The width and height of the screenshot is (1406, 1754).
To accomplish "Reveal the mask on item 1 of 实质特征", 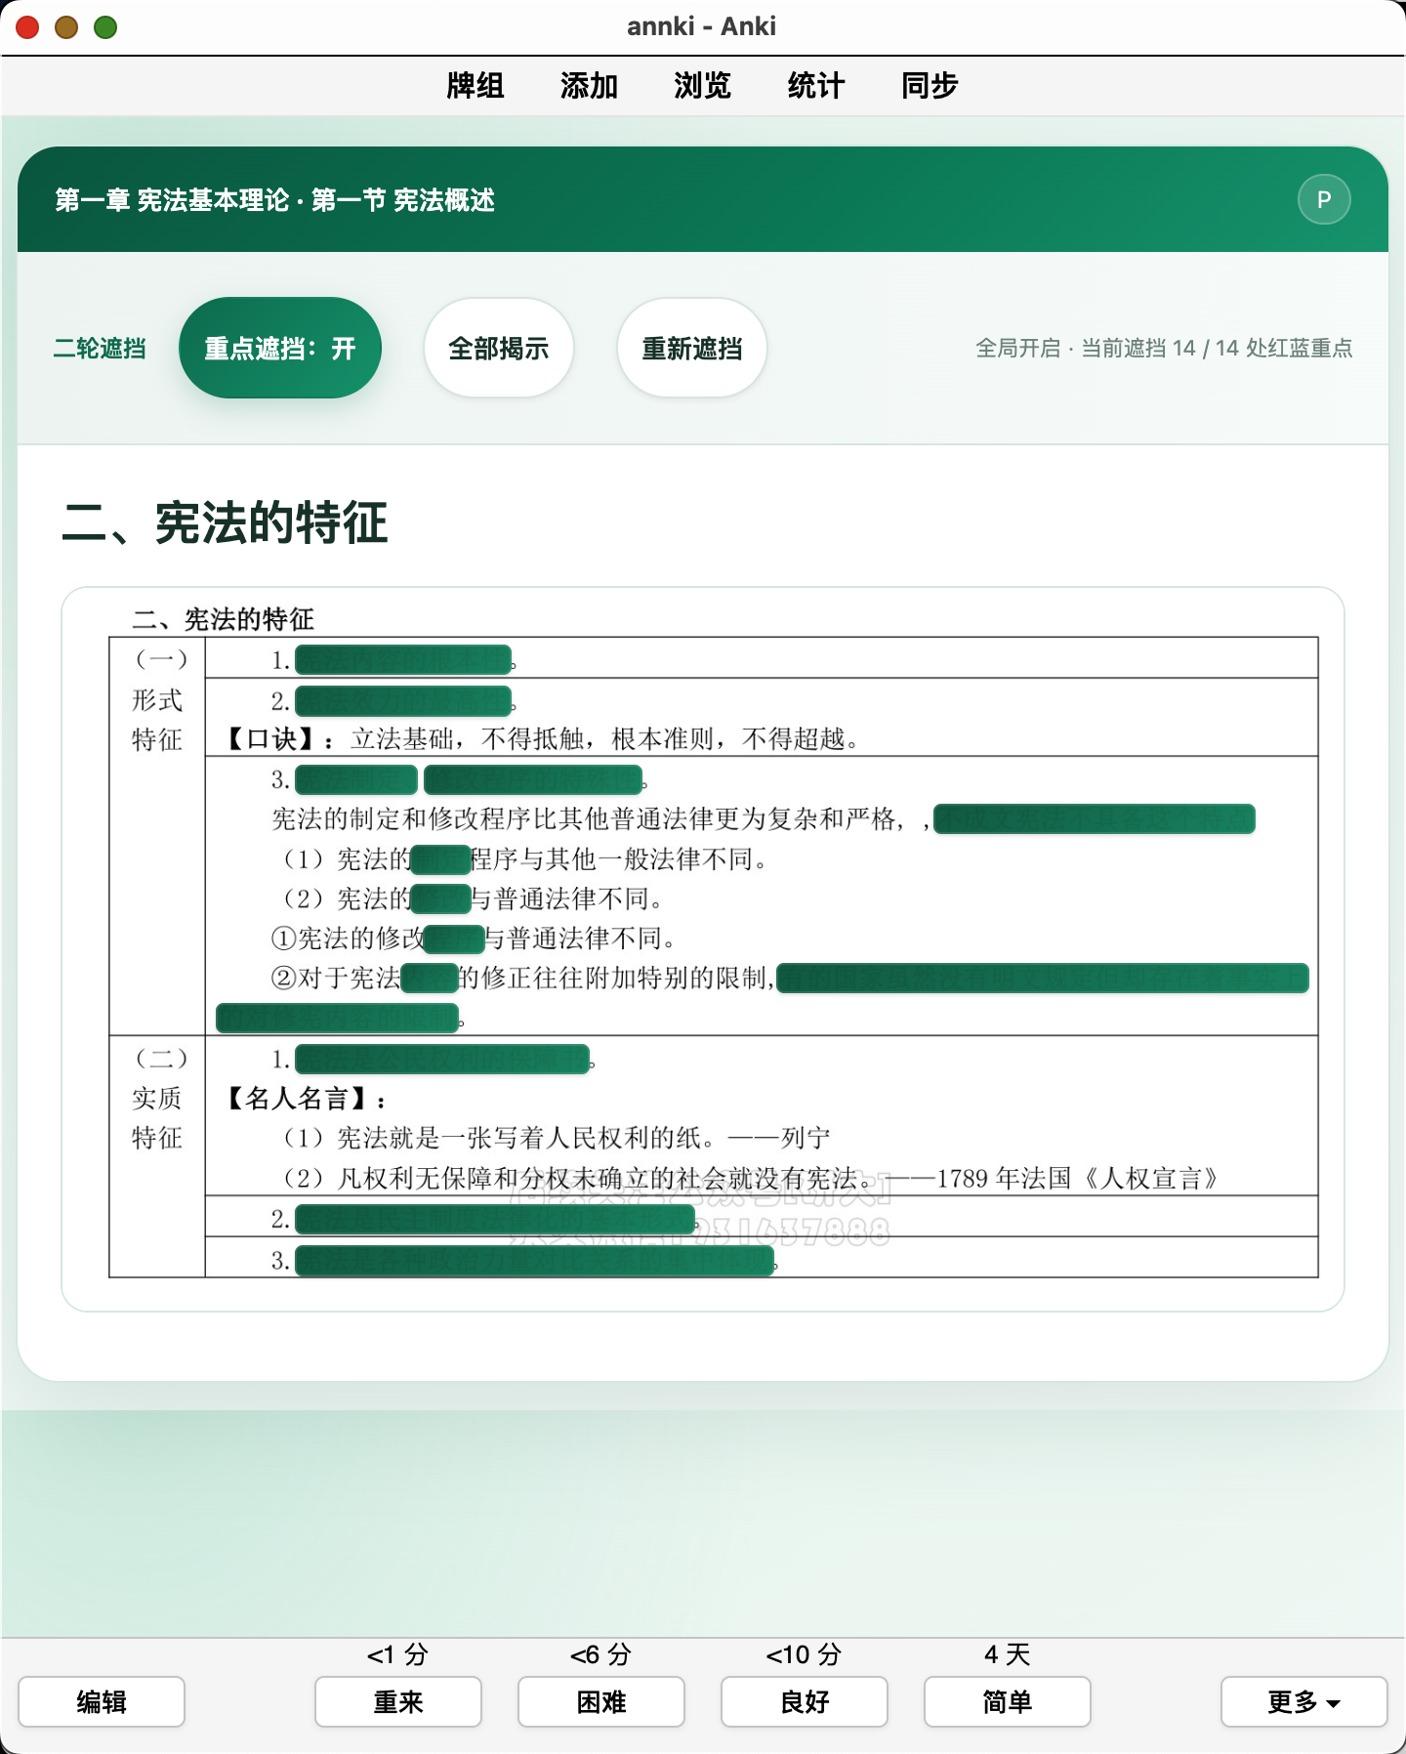I will [442, 1059].
